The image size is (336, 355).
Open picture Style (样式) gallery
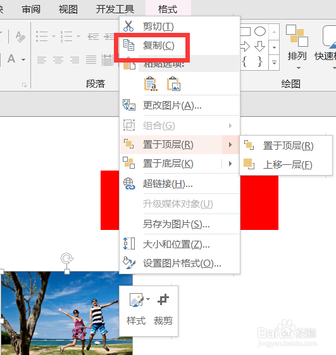click(x=136, y=310)
